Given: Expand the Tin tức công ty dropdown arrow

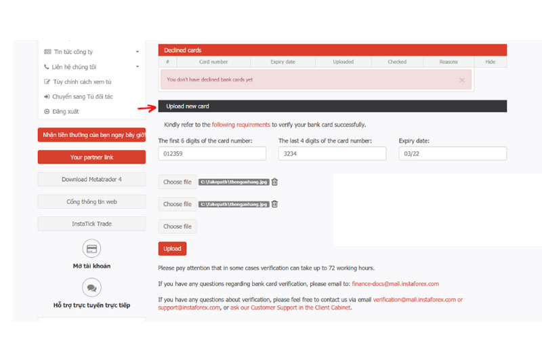Looking at the screenshot, I should [138, 52].
